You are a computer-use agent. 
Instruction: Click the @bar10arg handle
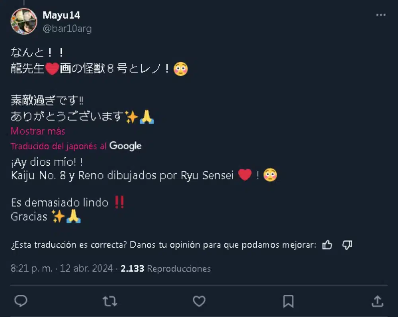click(x=67, y=29)
